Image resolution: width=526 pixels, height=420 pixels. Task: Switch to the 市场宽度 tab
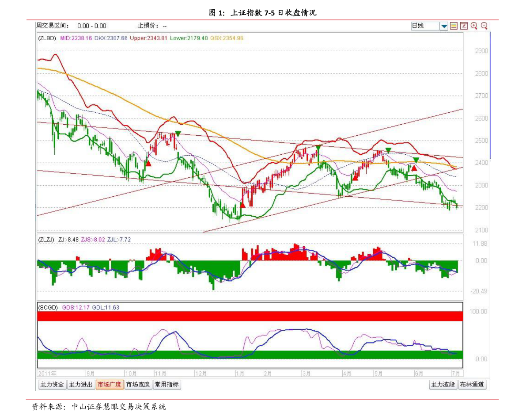click(x=138, y=385)
